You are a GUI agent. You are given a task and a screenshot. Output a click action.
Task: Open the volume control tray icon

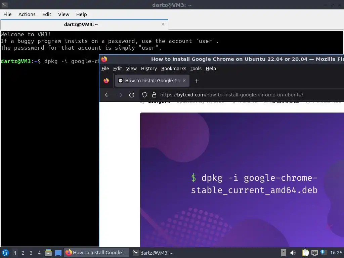click(293, 253)
